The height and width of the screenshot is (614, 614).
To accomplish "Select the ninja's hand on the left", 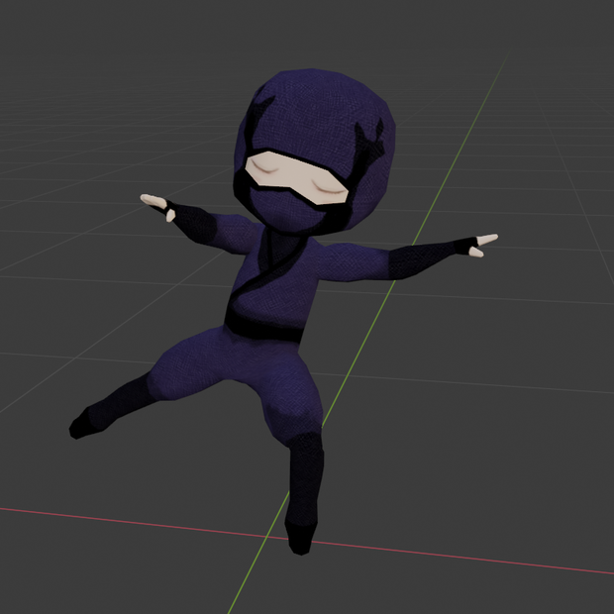I will pyautogui.click(x=157, y=206).
